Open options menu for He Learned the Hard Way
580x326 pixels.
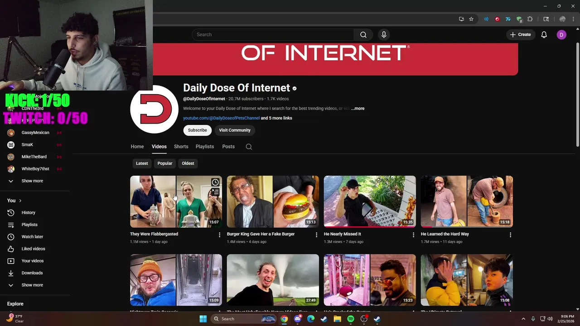tap(510, 235)
